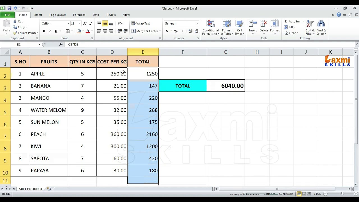Click the Format cells button

tap(275, 27)
